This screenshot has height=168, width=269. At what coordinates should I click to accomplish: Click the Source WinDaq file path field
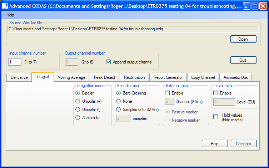[x=133, y=29]
